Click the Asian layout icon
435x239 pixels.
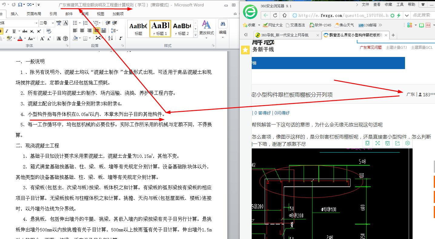[x=98, y=38]
